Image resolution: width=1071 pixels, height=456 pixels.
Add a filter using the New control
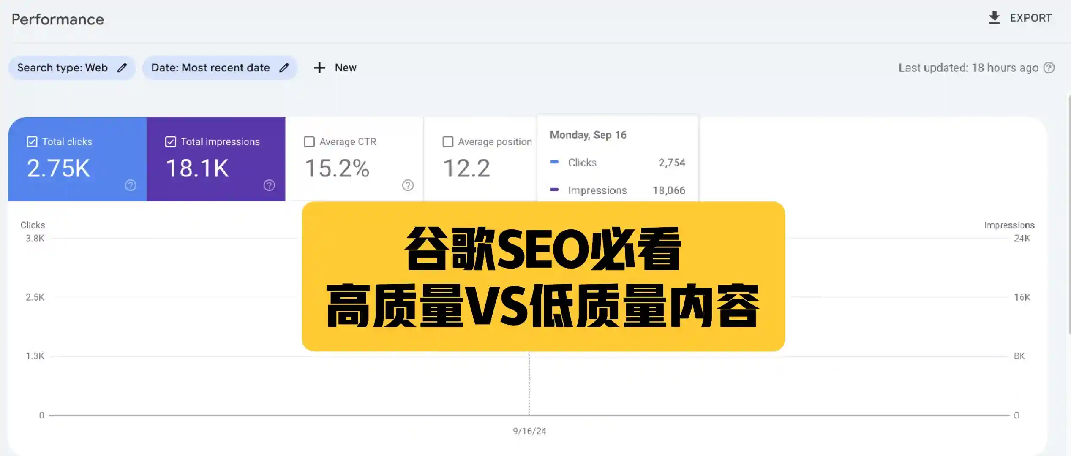point(335,68)
